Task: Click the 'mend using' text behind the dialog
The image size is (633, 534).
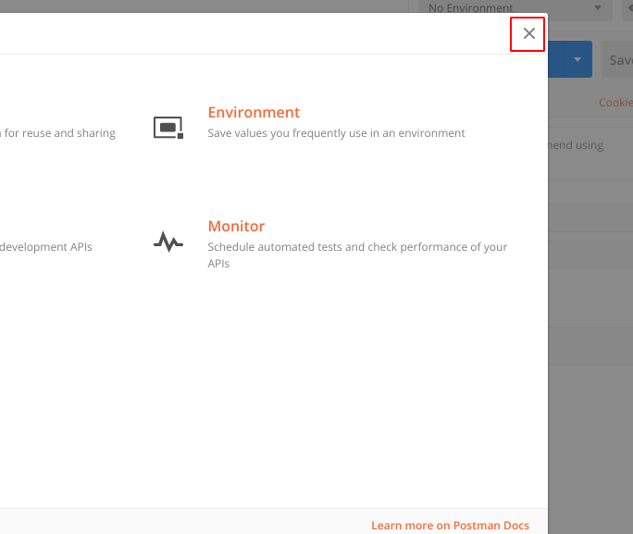Action: point(576,145)
